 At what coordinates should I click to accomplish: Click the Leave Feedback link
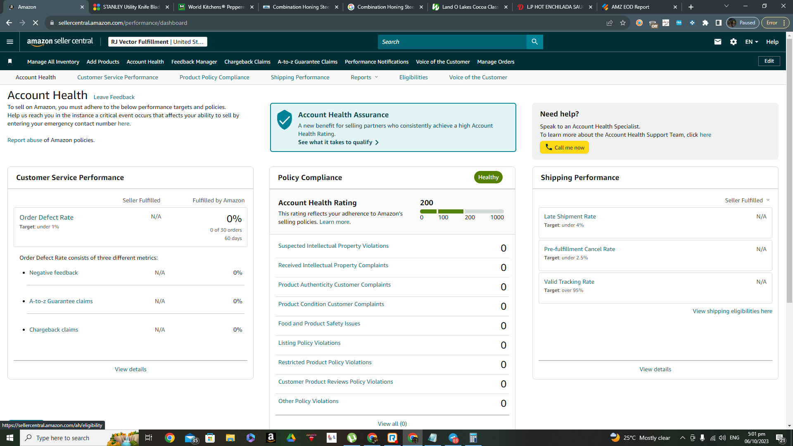pyautogui.click(x=114, y=97)
